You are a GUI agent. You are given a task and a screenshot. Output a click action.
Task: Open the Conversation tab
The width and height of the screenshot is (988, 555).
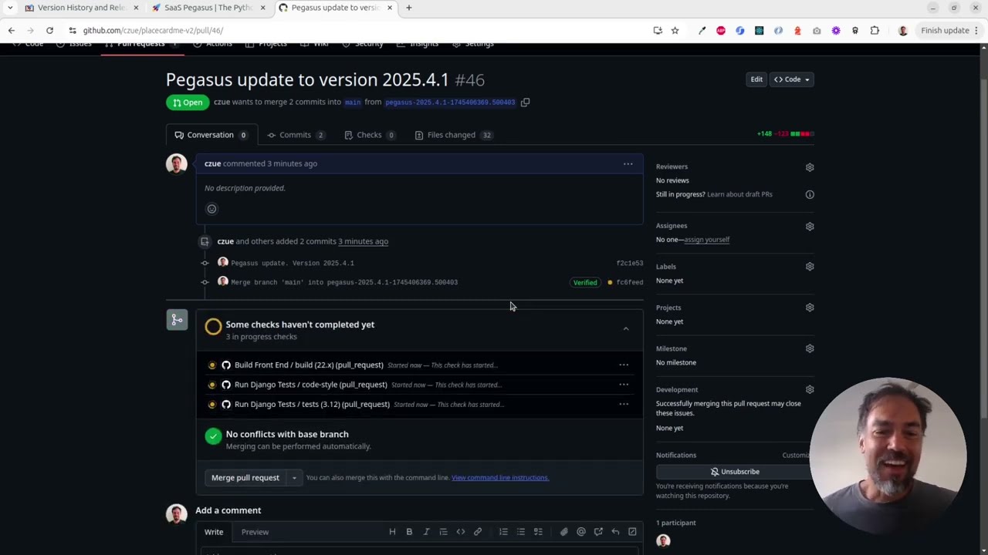211,135
